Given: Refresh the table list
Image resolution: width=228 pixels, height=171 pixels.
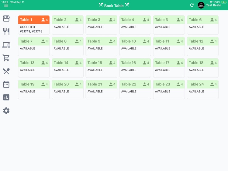Looking at the screenshot, I should click(192, 5).
